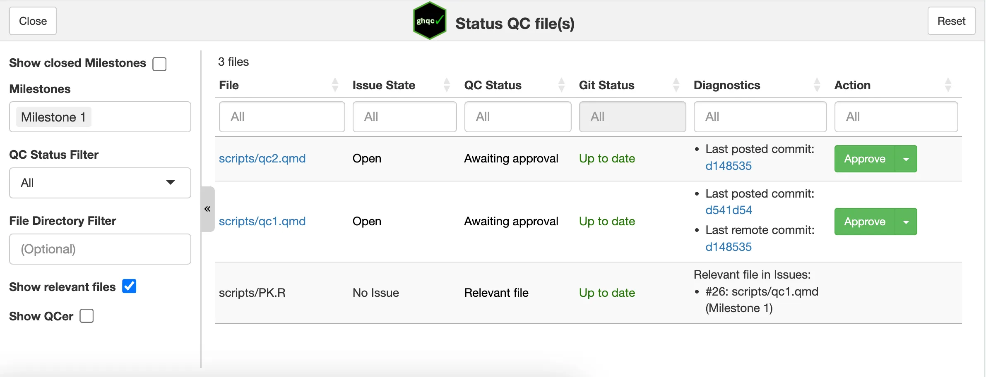Image resolution: width=986 pixels, height=377 pixels.
Task: Uncheck Show relevant files
Action: 129,286
